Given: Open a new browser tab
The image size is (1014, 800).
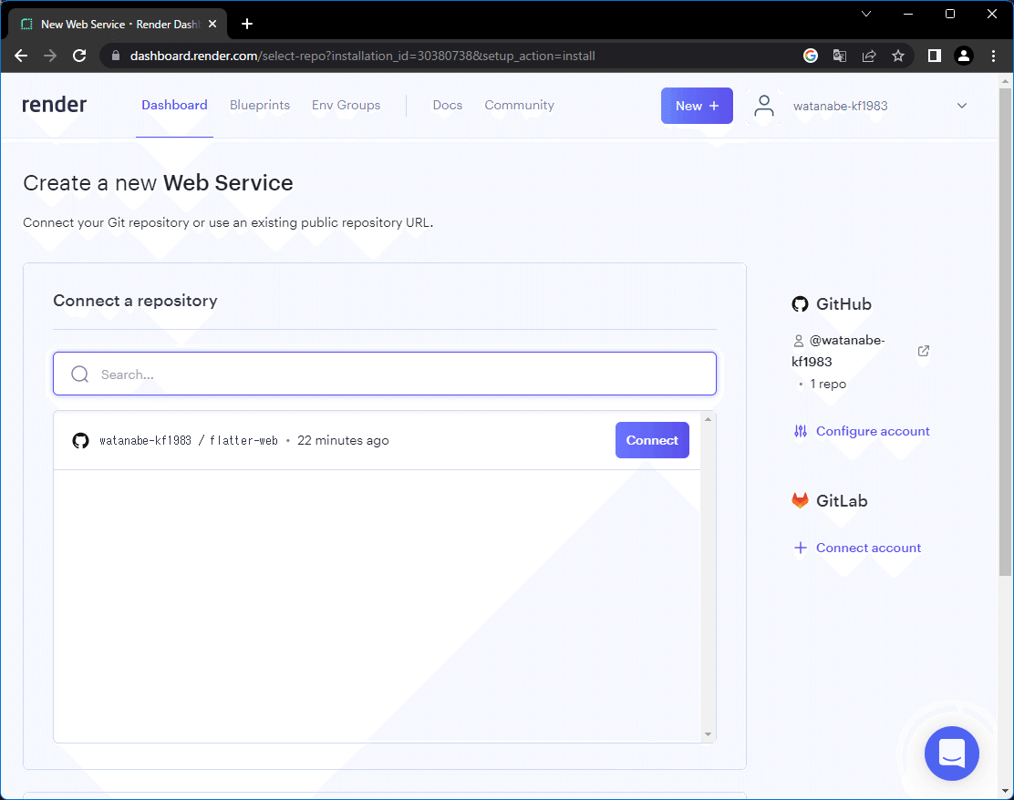Looking at the screenshot, I should [247, 24].
